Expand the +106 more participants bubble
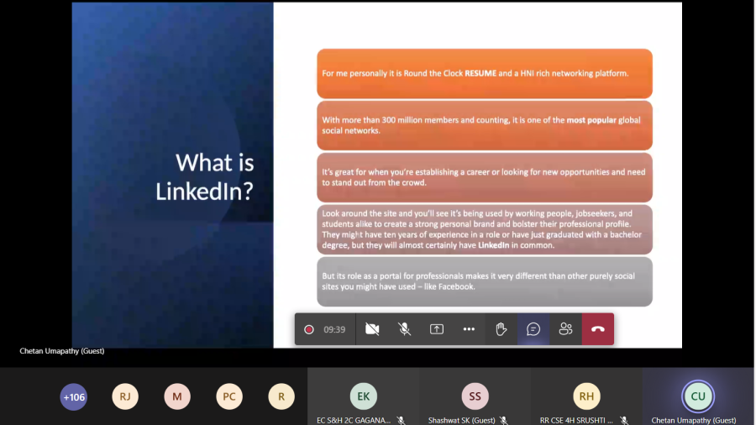The width and height of the screenshot is (756, 425). (74, 396)
